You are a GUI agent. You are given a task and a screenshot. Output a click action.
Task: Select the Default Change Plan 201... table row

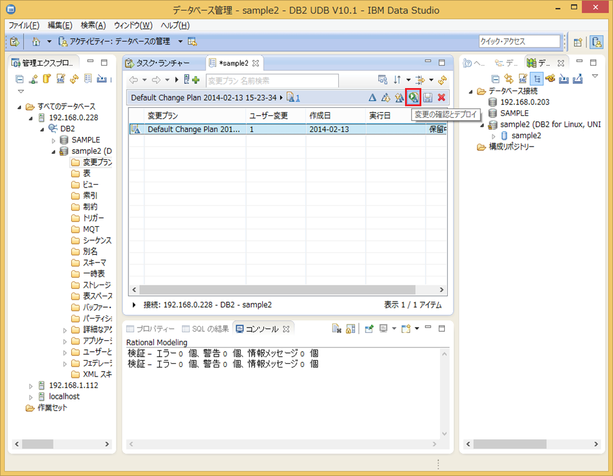tap(288, 129)
